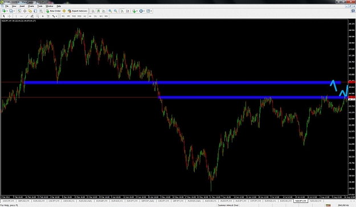
Task: Open the File menu
Action: pyautogui.click(x=7, y=6)
